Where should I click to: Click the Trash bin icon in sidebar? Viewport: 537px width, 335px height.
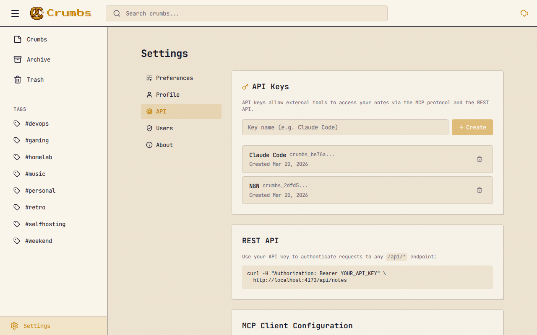click(18, 80)
